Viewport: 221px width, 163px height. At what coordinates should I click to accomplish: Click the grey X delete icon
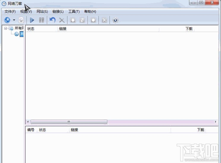click(62, 20)
